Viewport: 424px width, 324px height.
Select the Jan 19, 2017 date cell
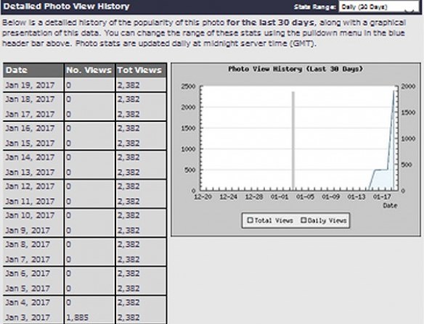(33, 85)
